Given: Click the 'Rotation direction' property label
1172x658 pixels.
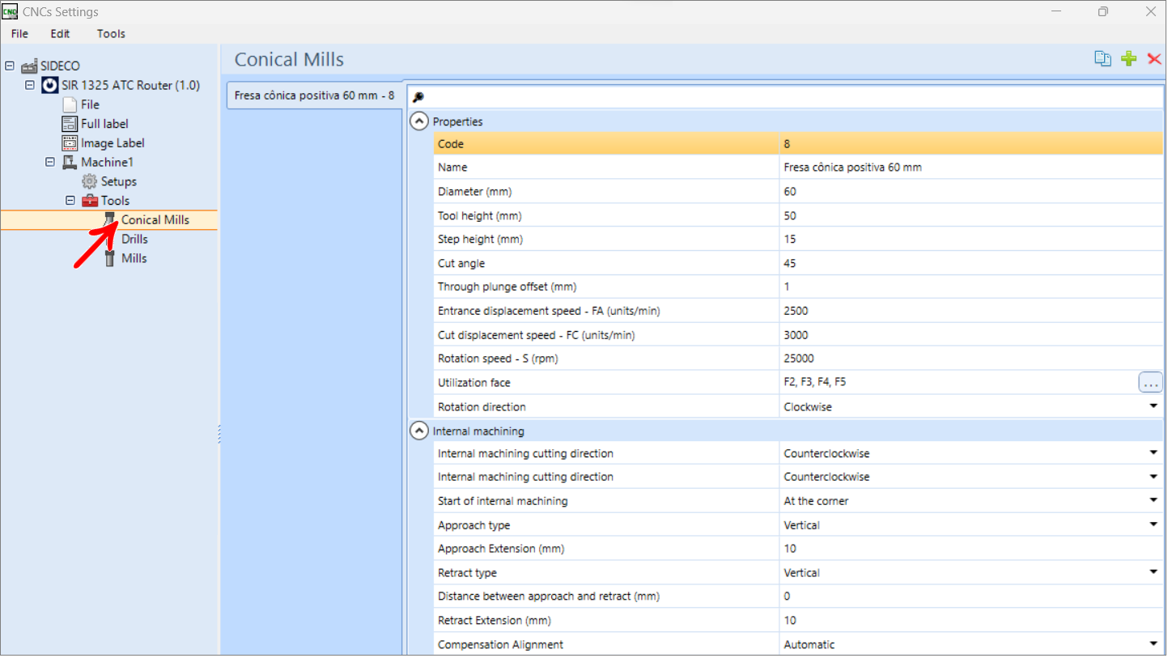Looking at the screenshot, I should click(x=482, y=406).
